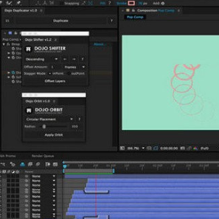This screenshot has height=219, width=219.
Task: Click the Stroke color swatch
Action: (x=131, y=3)
